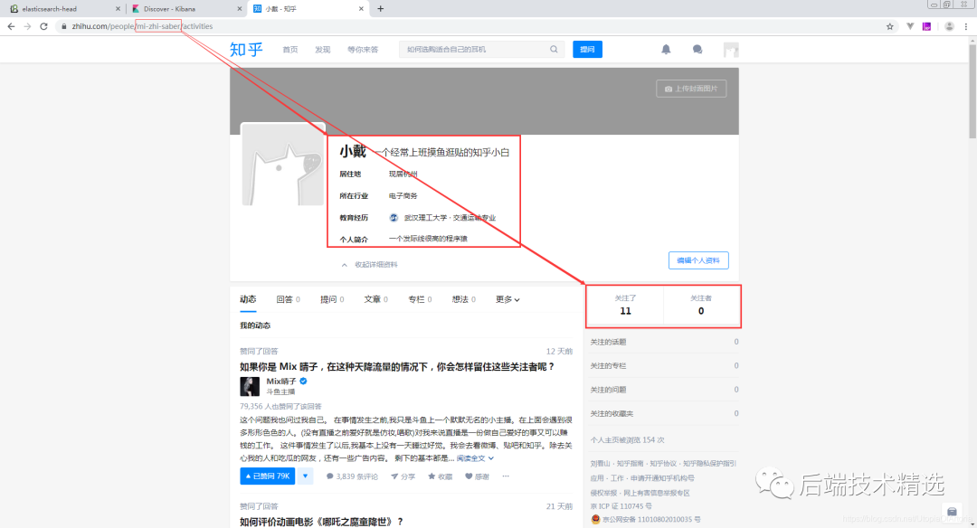Click the Zhihu logo
The width and height of the screenshot is (977, 528).
(246, 49)
